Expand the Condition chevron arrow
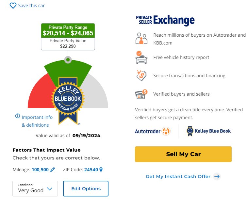The width and height of the screenshot is (248, 203). tap(50, 189)
